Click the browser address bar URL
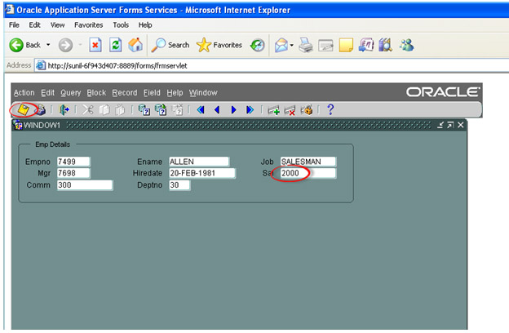 (117, 65)
